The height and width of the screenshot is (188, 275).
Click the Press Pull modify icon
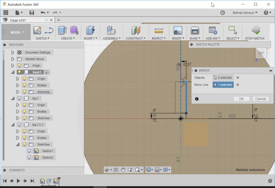(90, 30)
